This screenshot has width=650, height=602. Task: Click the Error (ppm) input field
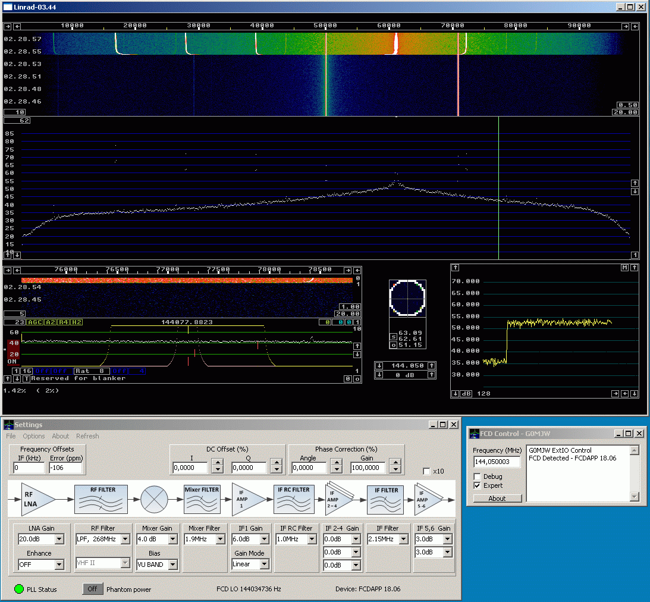coord(67,468)
